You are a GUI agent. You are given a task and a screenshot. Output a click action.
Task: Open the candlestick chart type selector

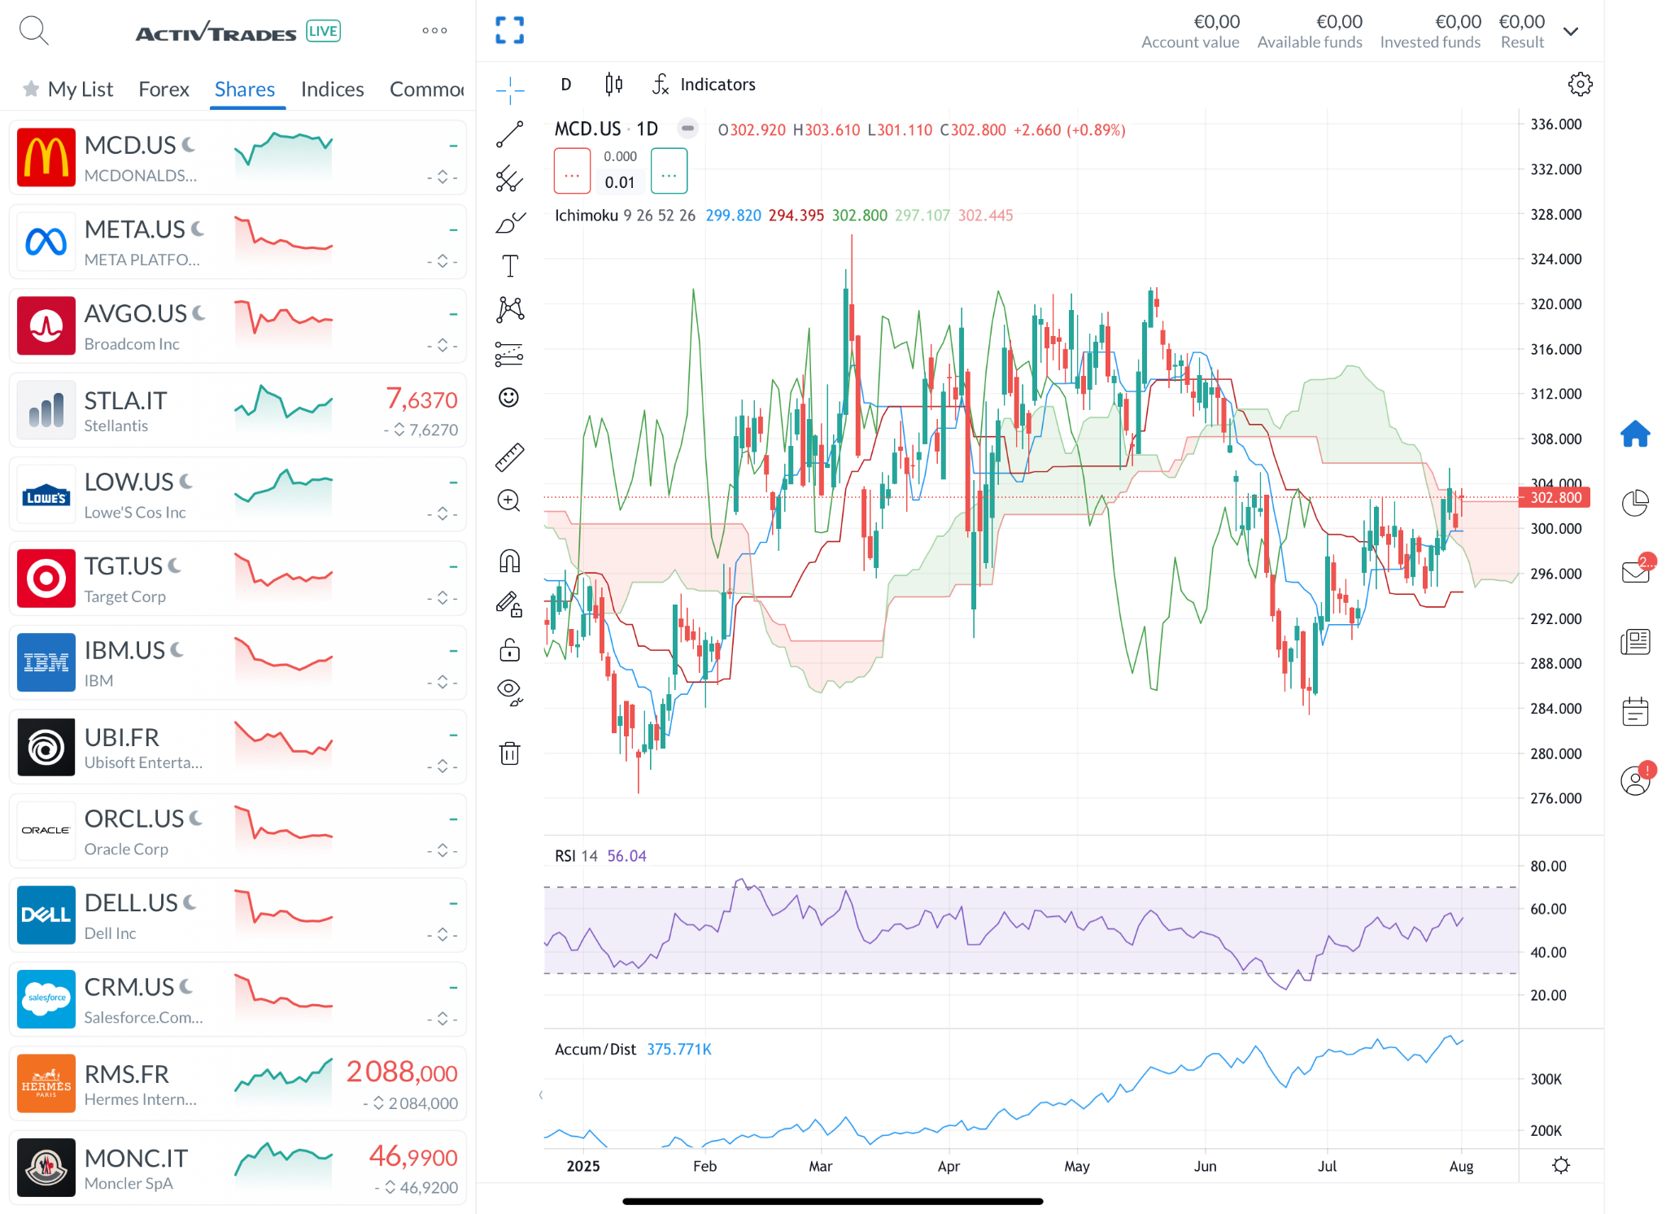coord(614,84)
